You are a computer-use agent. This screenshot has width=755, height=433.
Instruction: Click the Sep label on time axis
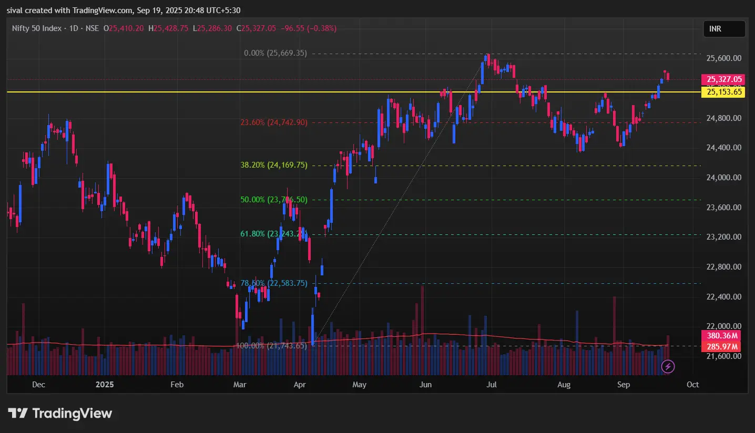coord(624,385)
